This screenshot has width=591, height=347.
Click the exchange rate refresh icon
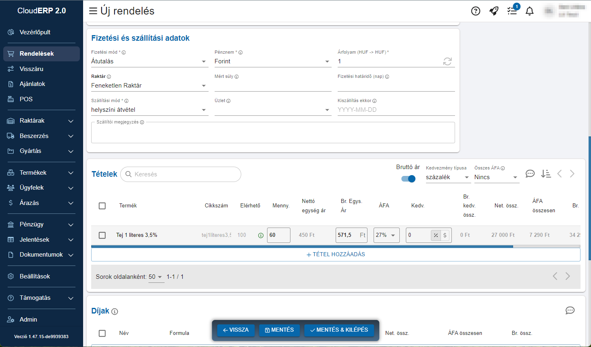[447, 61]
